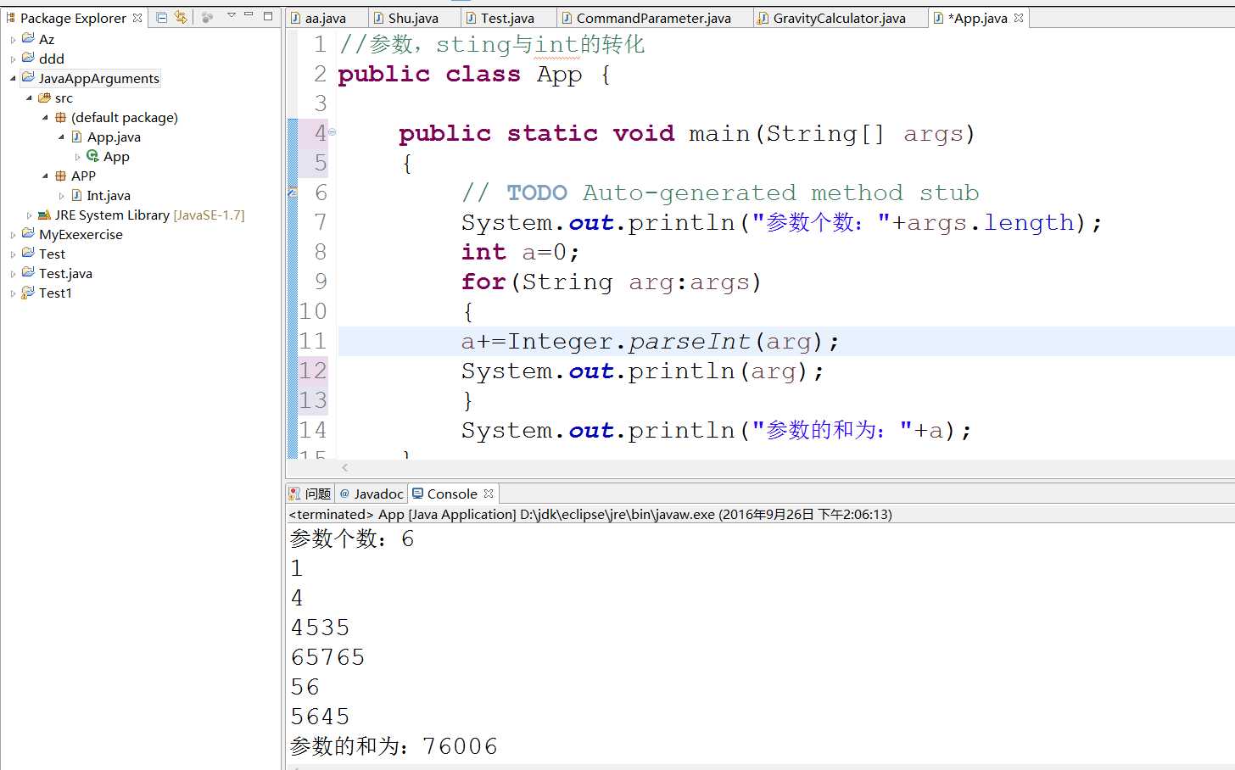Image resolution: width=1235 pixels, height=770 pixels.
Task: Click the horizontal scrollbar left arrow in editor
Action: pyautogui.click(x=344, y=468)
